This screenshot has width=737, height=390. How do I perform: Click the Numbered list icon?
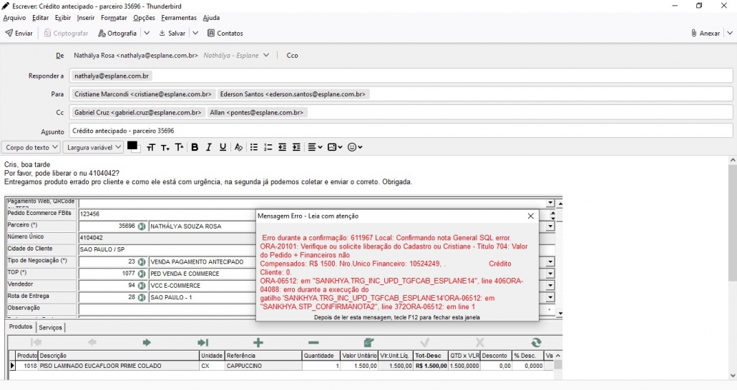coord(268,147)
